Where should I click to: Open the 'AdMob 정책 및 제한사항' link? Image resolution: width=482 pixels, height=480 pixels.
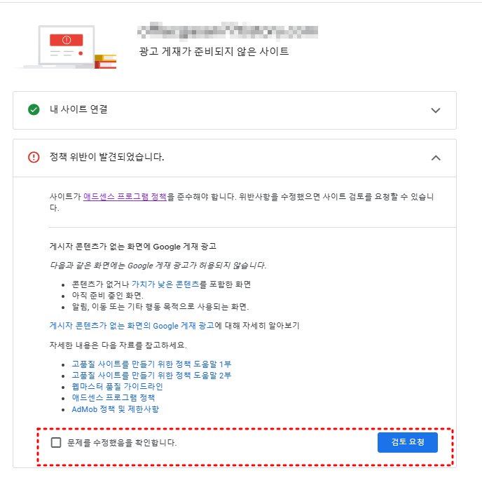(x=116, y=409)
